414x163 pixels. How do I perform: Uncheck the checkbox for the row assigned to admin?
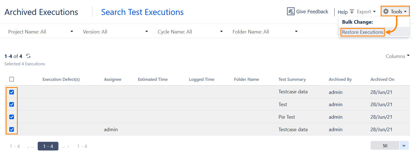click(11, 130)
